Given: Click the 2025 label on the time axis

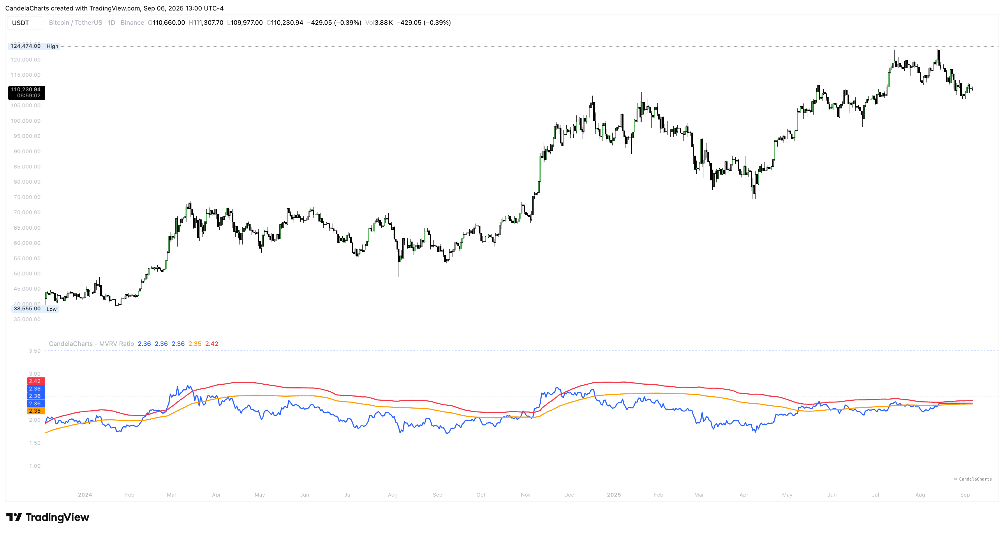Looking at the screenshot, I should 614,495.
